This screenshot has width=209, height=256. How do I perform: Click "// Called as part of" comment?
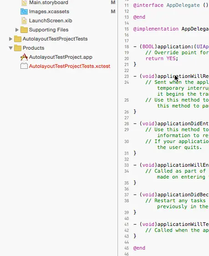175,171
